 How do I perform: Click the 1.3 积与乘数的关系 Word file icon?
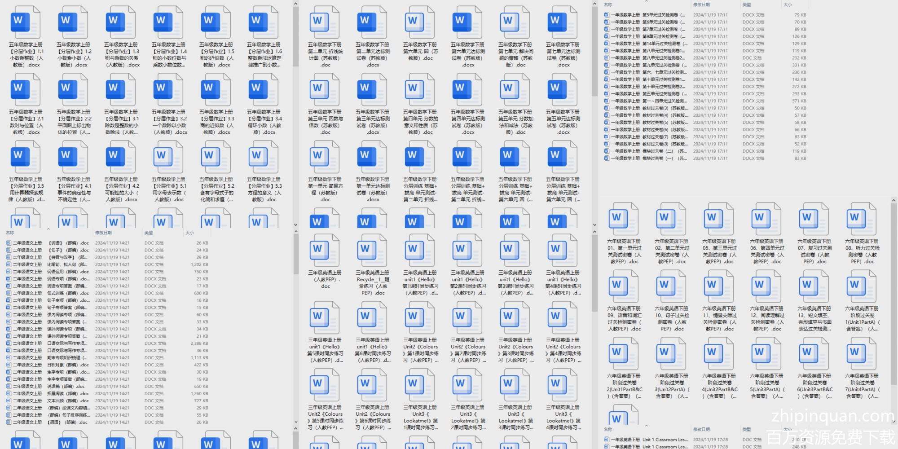pyautogui.click(x=121, y=22)
